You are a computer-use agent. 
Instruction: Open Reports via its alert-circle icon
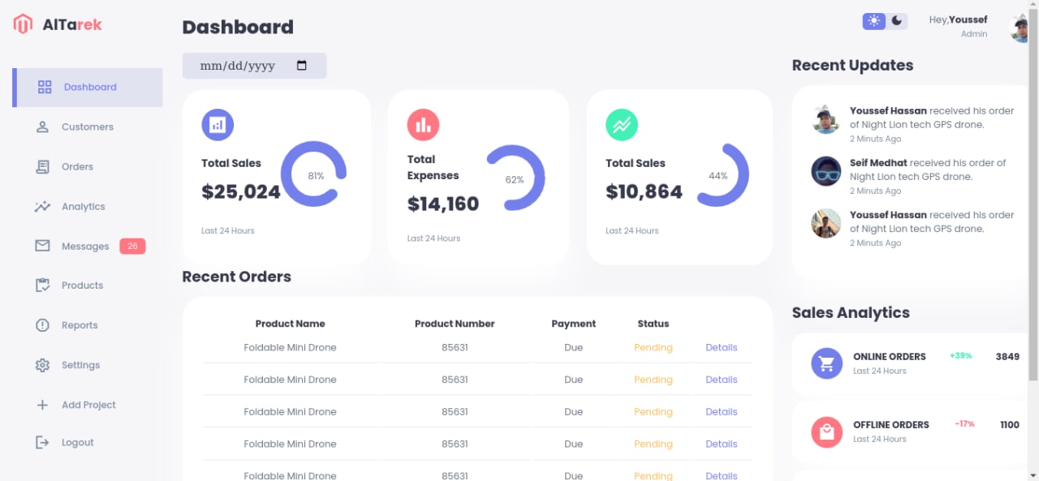42,325
